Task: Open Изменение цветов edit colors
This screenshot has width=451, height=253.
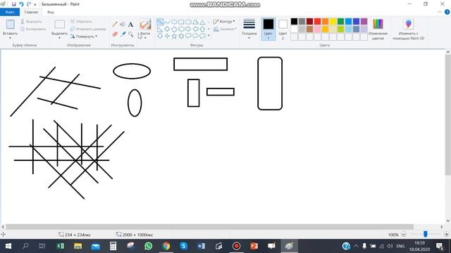Action: 378,29
